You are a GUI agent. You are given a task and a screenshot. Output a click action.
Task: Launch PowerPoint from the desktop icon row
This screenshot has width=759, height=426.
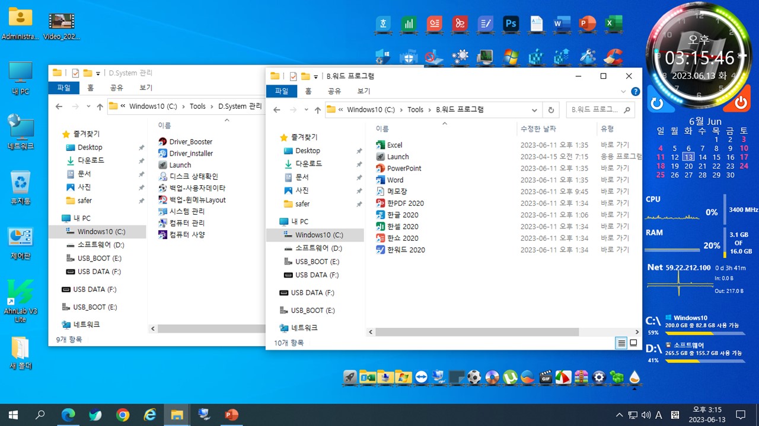[x=587, y=24]
